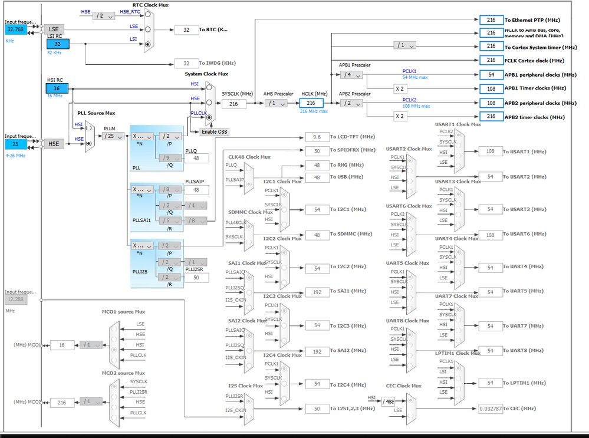Viewport: 589px width, 438px height.
Task: Select PLLCLK in System Clock Mux
Action: (209, 117)
